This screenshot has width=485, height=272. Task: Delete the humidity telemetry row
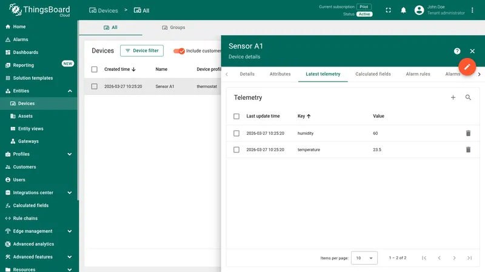tap(468, 133)
